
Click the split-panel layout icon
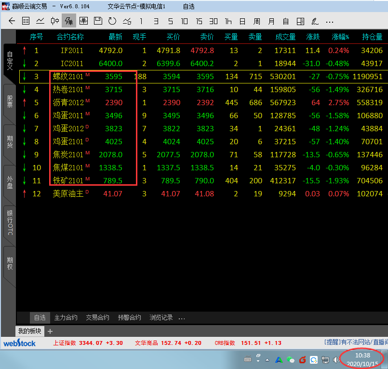pyautogui.click(x=301, y=21)
